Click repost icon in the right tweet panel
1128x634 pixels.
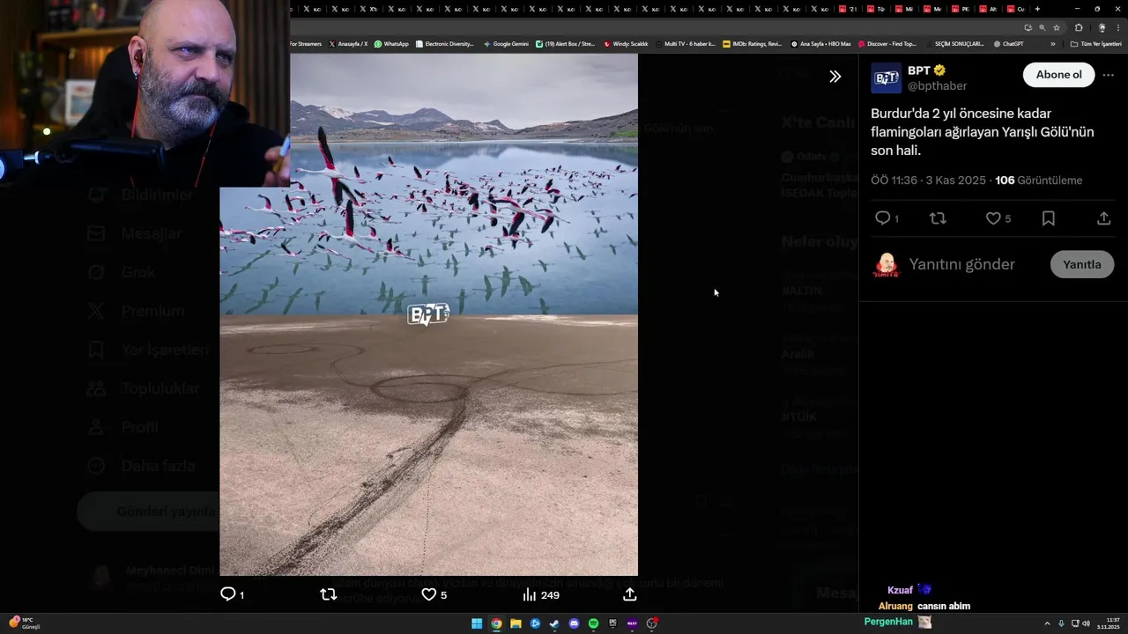[x=938, y=218]
